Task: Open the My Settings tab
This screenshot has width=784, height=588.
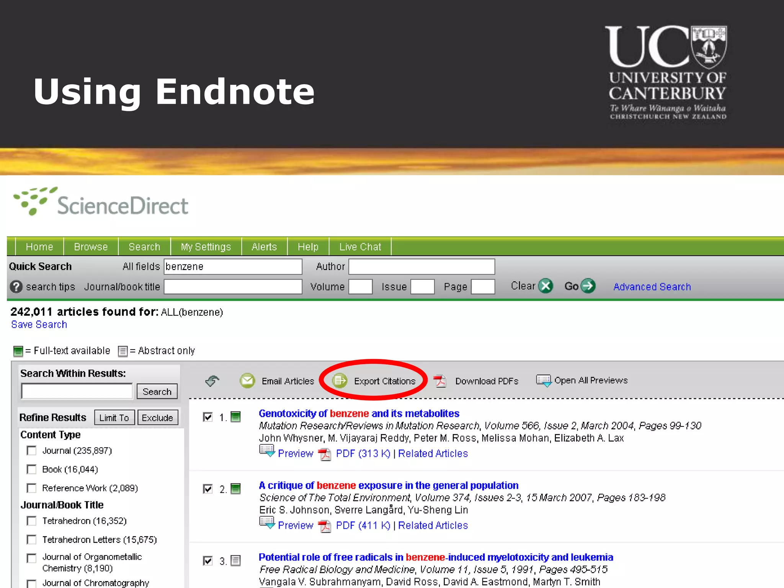Action: click(206, 247)
